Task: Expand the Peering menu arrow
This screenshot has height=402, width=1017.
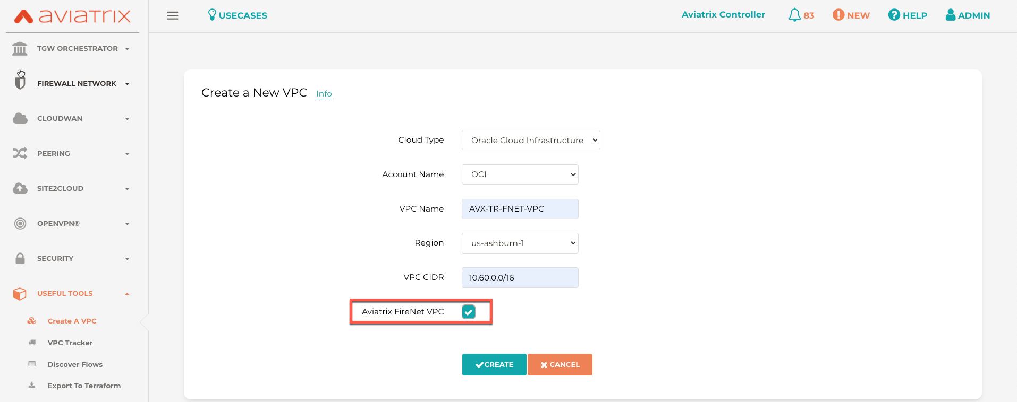Action: click(127, 154)
